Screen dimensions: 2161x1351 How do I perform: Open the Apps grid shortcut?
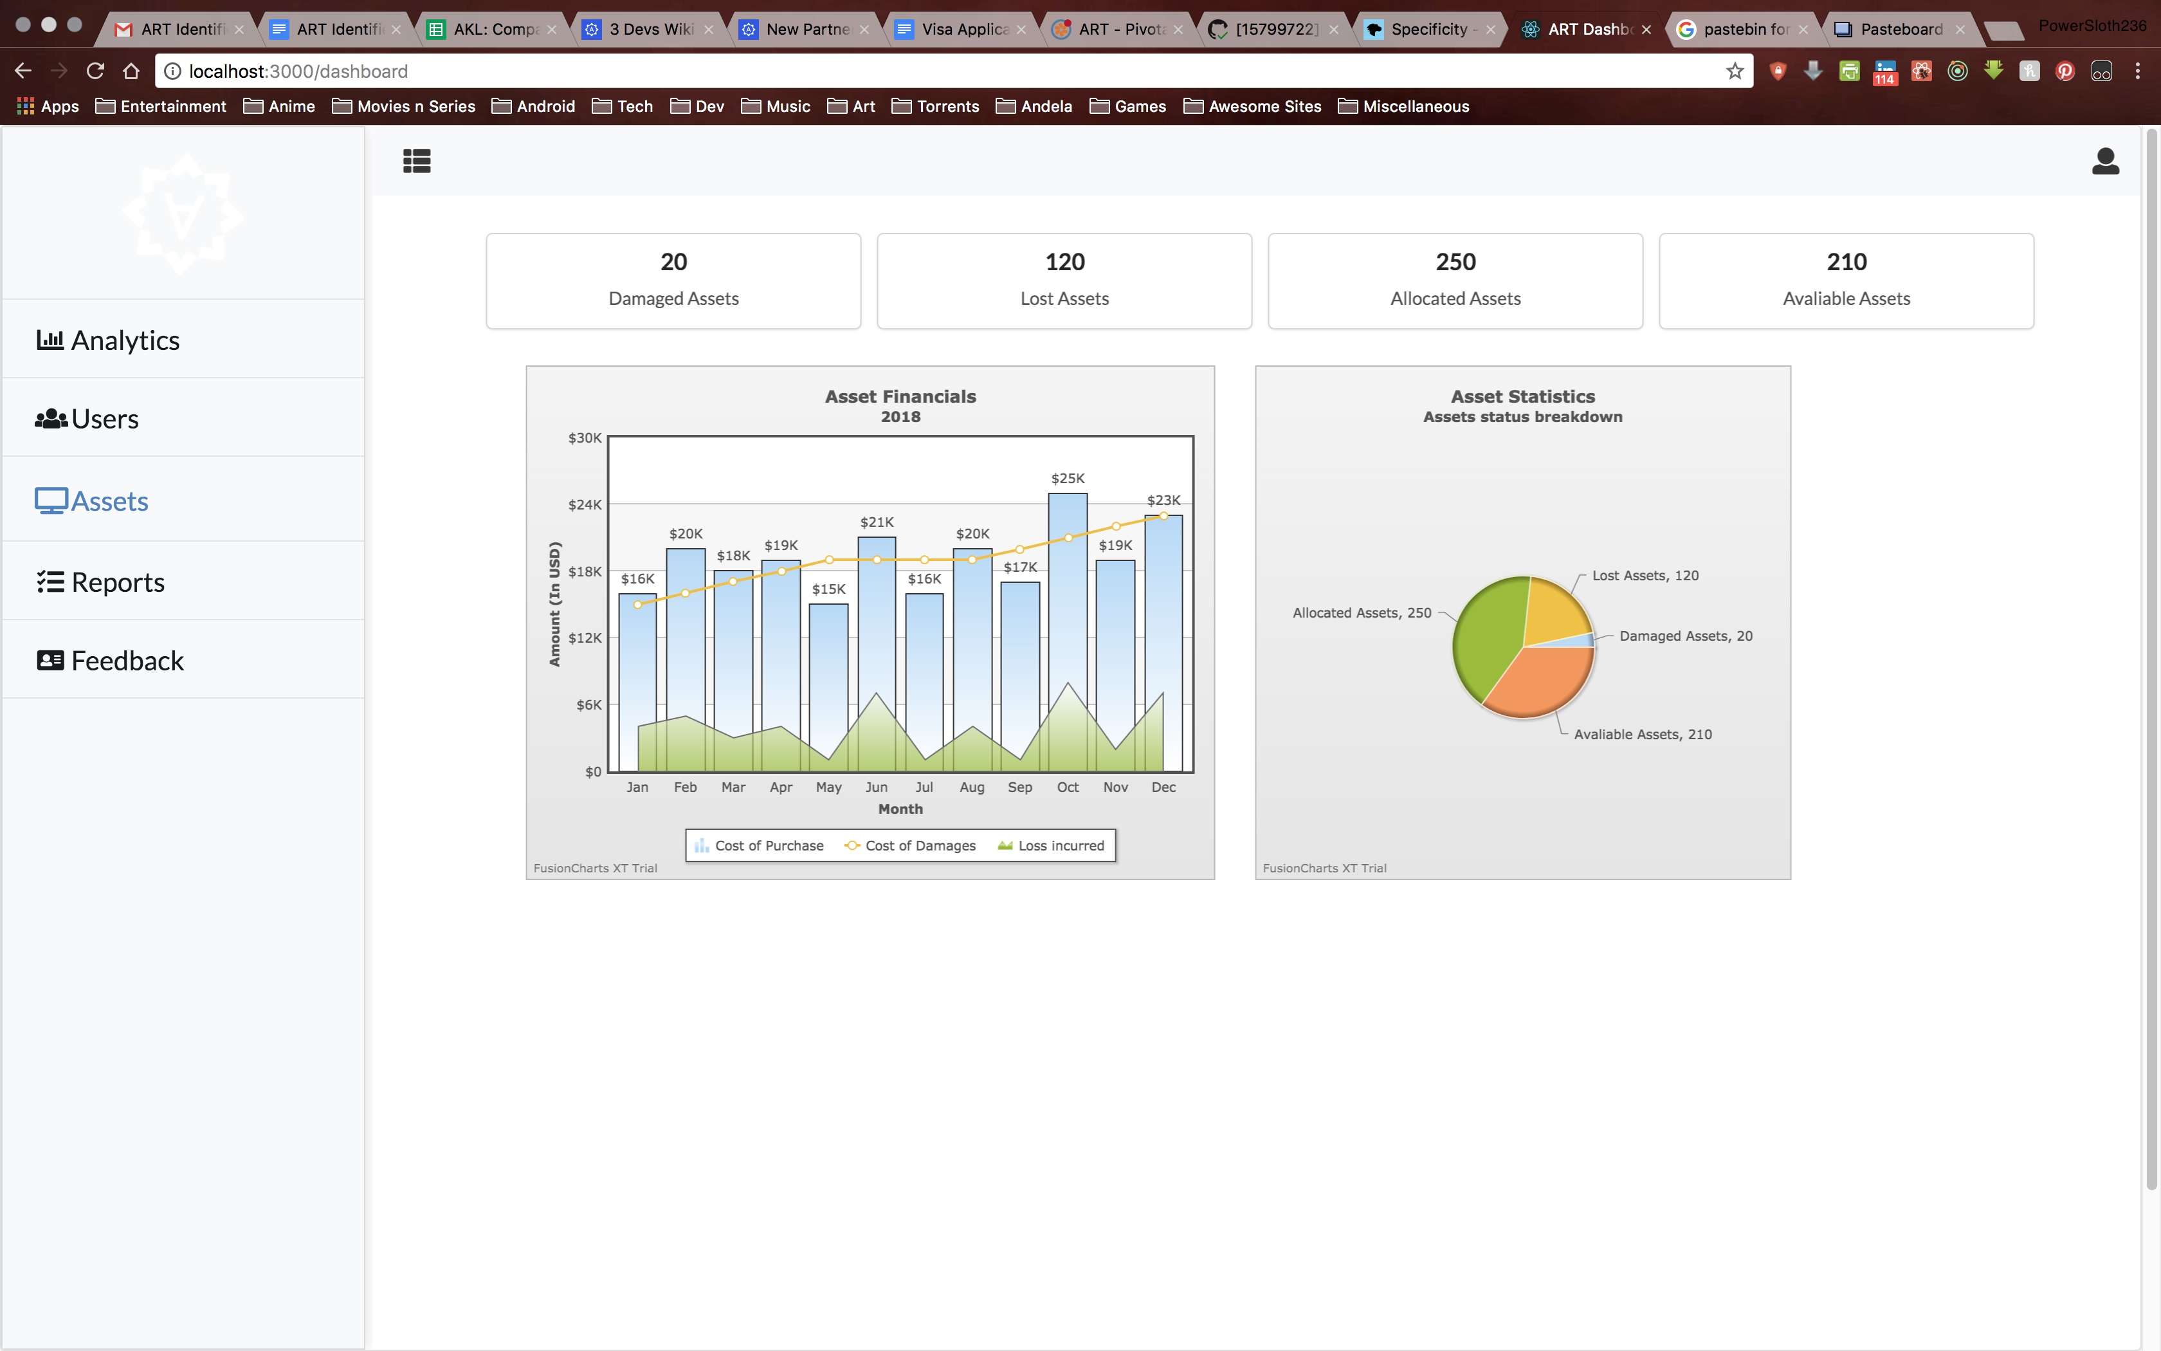(x=48, y=106)
